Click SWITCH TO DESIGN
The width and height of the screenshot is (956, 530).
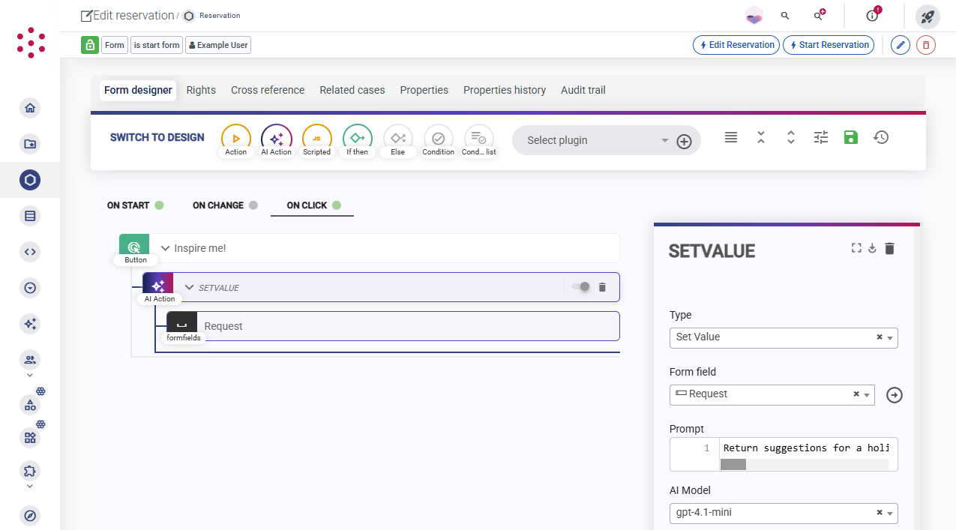pyautogui.click(x=157, y=138)
